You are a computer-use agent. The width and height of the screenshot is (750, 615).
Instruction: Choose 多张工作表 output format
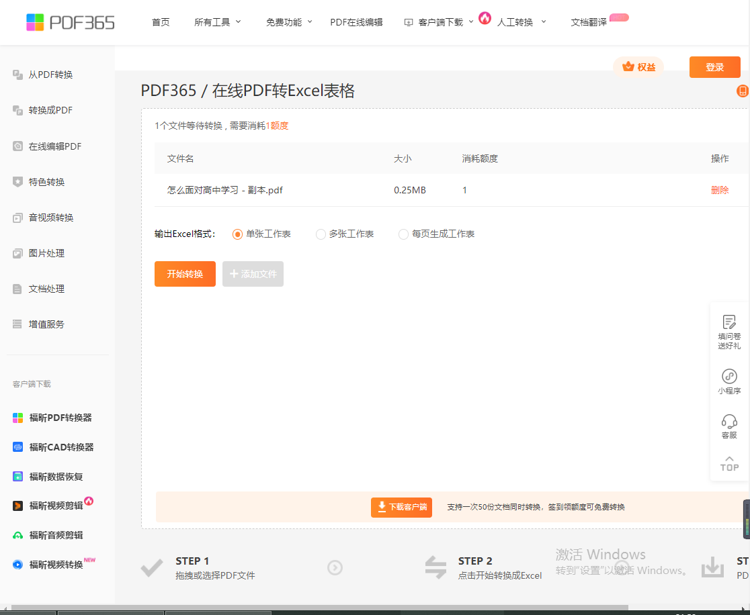(321, 234)
